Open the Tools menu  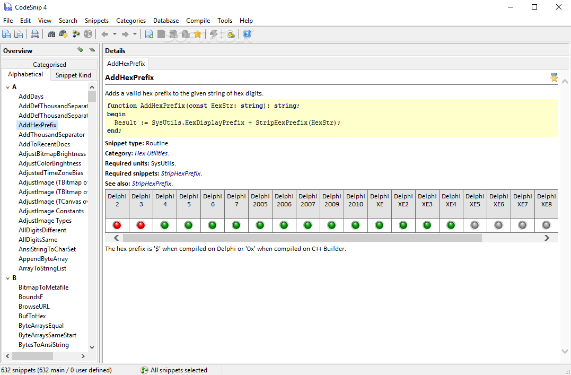pos(225,21)
